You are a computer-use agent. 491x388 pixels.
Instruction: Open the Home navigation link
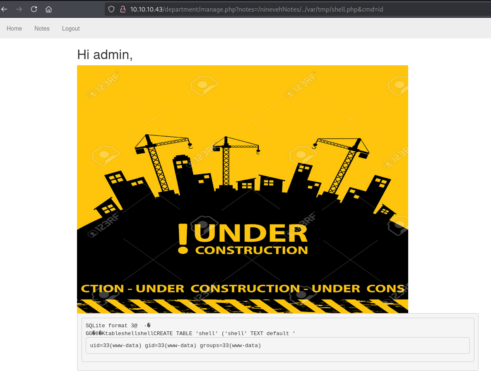pyautogui.click(x=14, y=29)
